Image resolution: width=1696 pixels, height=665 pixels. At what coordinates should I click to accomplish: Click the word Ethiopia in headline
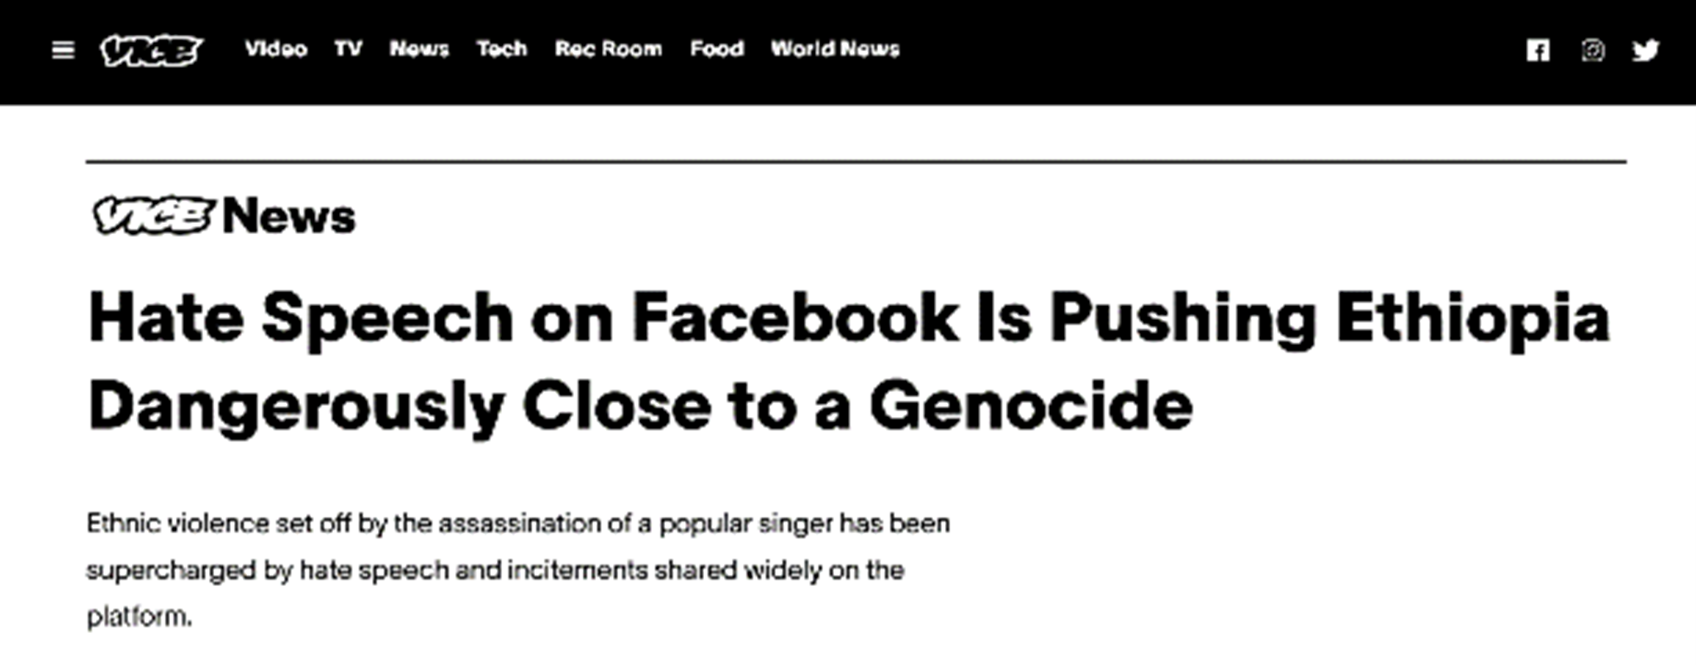click(x=1472, y=319)
